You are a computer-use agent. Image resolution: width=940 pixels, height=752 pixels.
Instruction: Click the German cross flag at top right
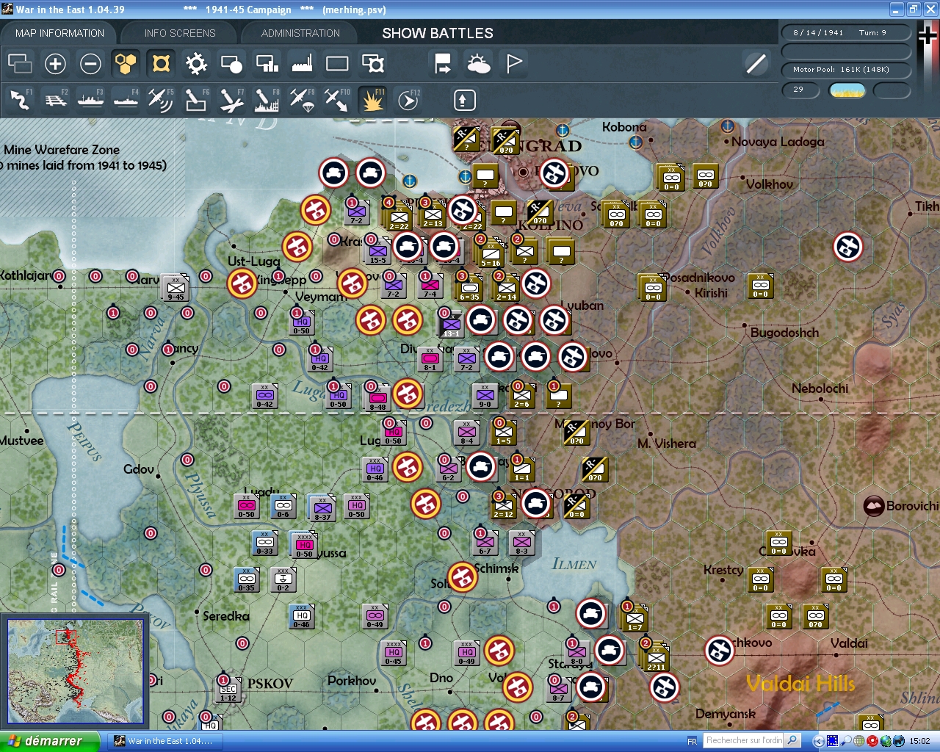[x=928, y=35]
